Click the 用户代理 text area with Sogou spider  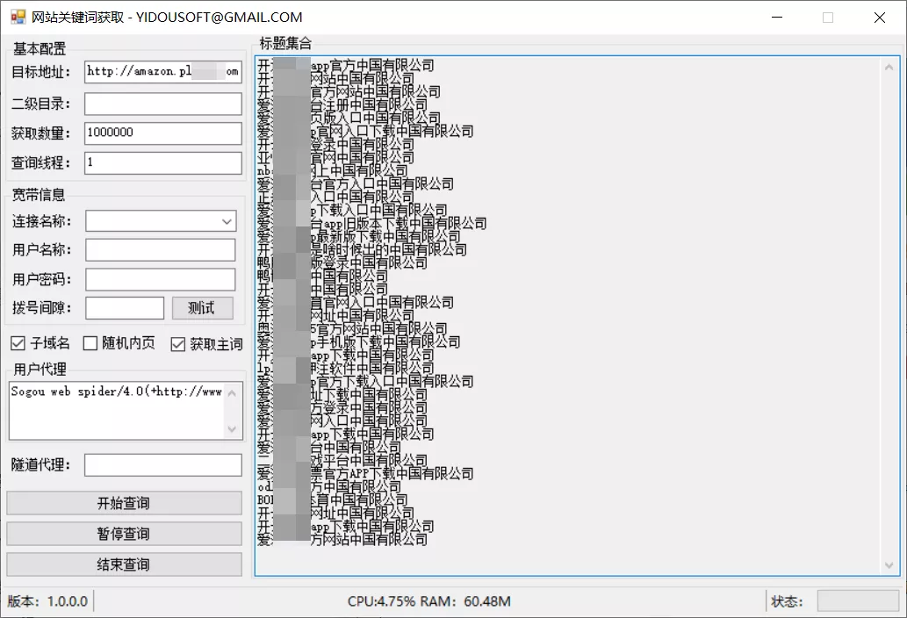tap(117, 411)
